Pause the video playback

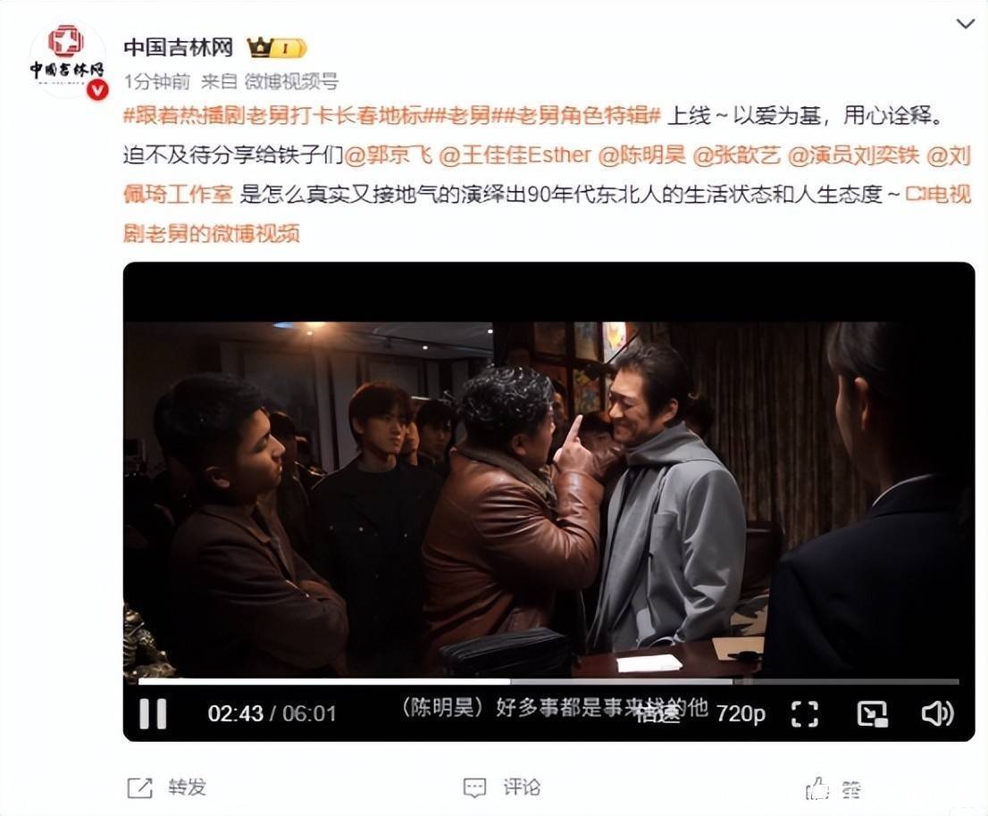click(153, 713)
